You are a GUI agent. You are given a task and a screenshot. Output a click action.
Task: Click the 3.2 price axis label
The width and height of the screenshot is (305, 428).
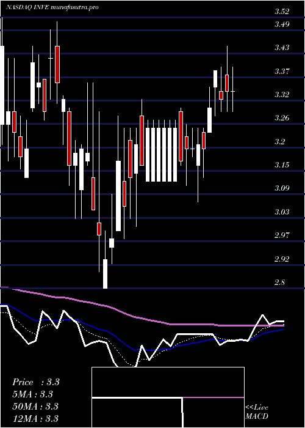280,142
